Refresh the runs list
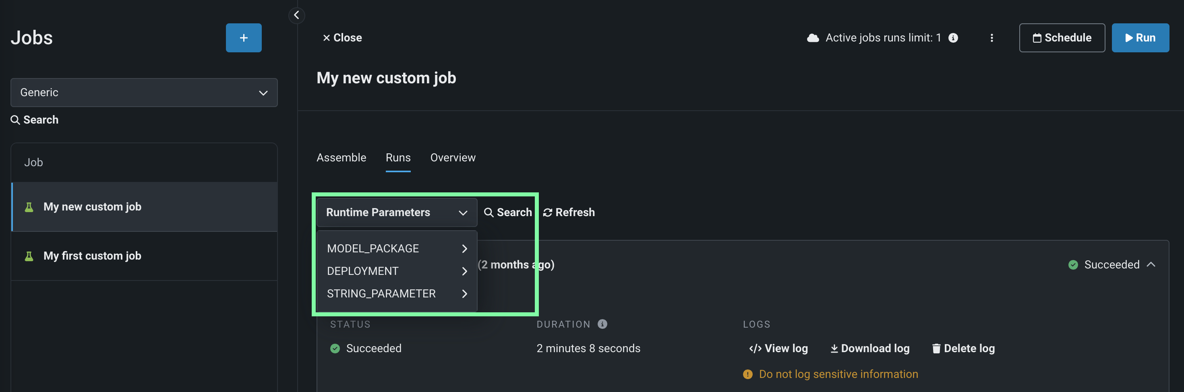Image resolution: width=1184 pixels, height=392 pixels. (x=569, y=213)
